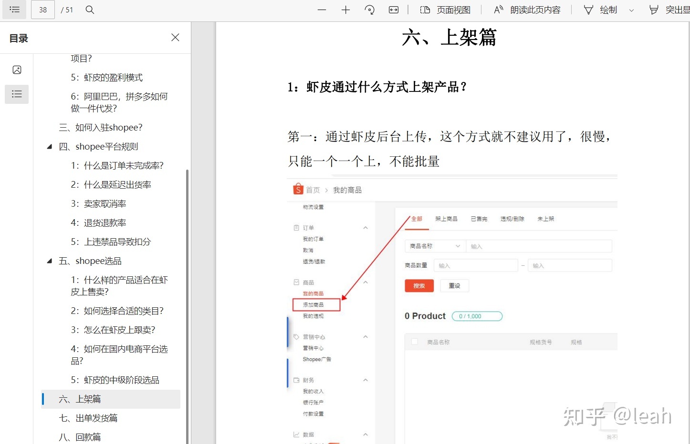The image size is (690, 444).
Task: Collapse the 五、shopee选品 section
Action: 49,261
